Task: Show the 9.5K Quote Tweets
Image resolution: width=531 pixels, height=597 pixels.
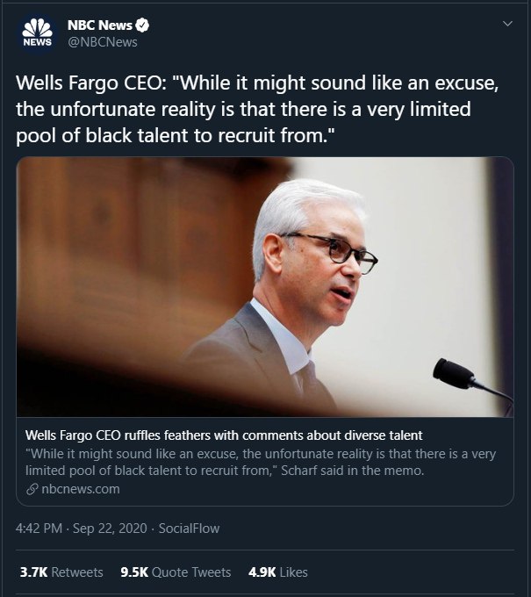Action: [x=176, y=572]
